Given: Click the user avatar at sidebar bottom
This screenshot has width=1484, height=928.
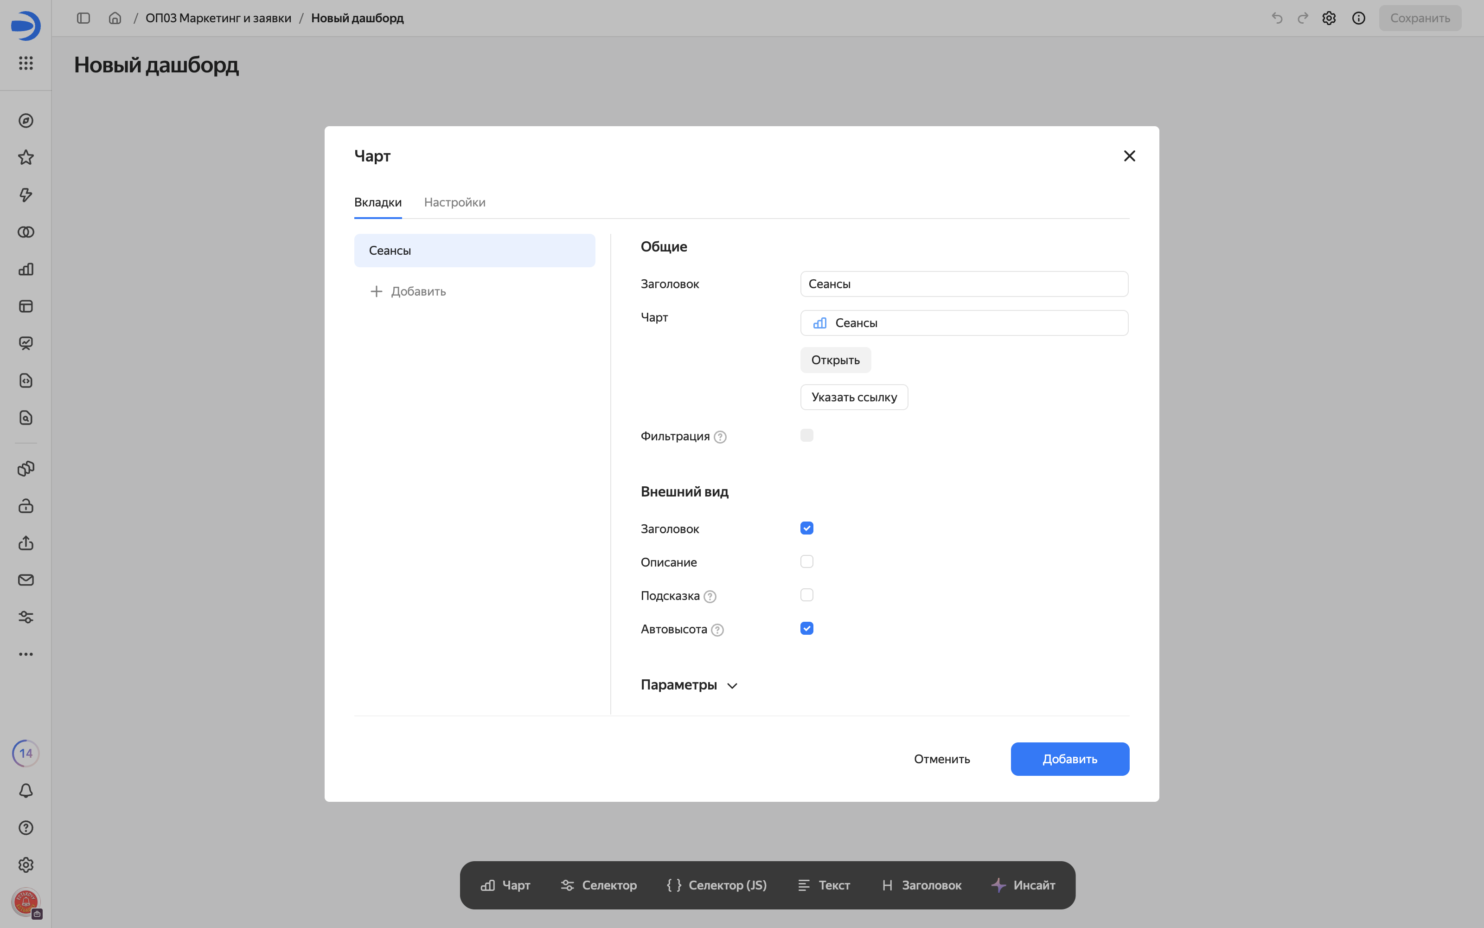Looking at the screenshot, I should point(26,902).
